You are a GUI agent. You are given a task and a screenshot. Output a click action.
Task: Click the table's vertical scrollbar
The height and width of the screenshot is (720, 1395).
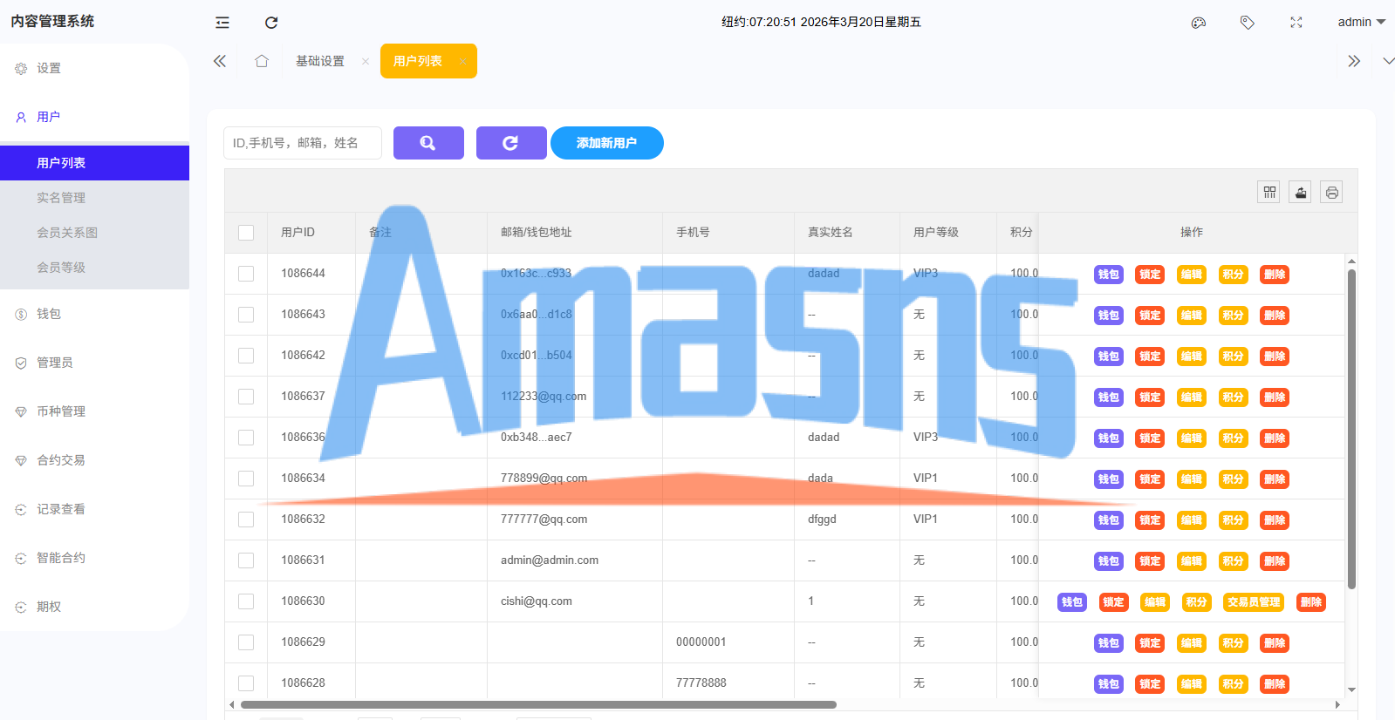point(1351,429)
